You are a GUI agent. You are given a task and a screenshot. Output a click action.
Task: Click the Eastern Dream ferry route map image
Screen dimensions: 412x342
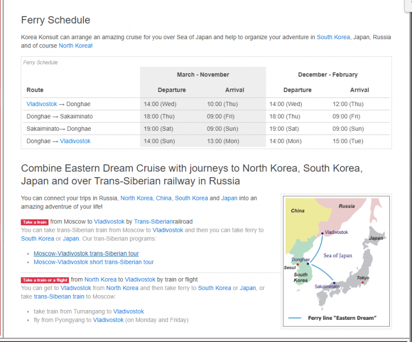(x=336, y=261)
